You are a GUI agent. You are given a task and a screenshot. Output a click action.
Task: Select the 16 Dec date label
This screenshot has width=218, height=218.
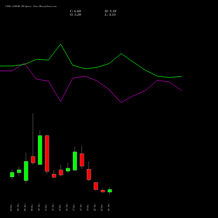(67, 208)
